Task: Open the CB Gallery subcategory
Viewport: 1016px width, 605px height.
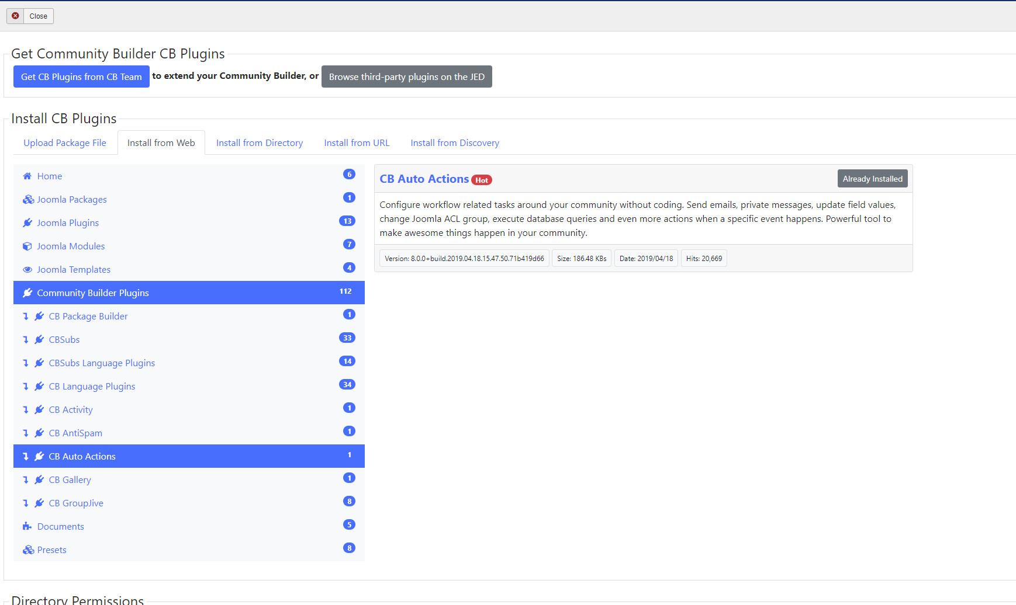Action: tap(189, 479)
